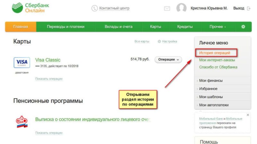This screenshot has width=257, height=144.
Task: Click the logout door icon
Action: tap(249, 8)
